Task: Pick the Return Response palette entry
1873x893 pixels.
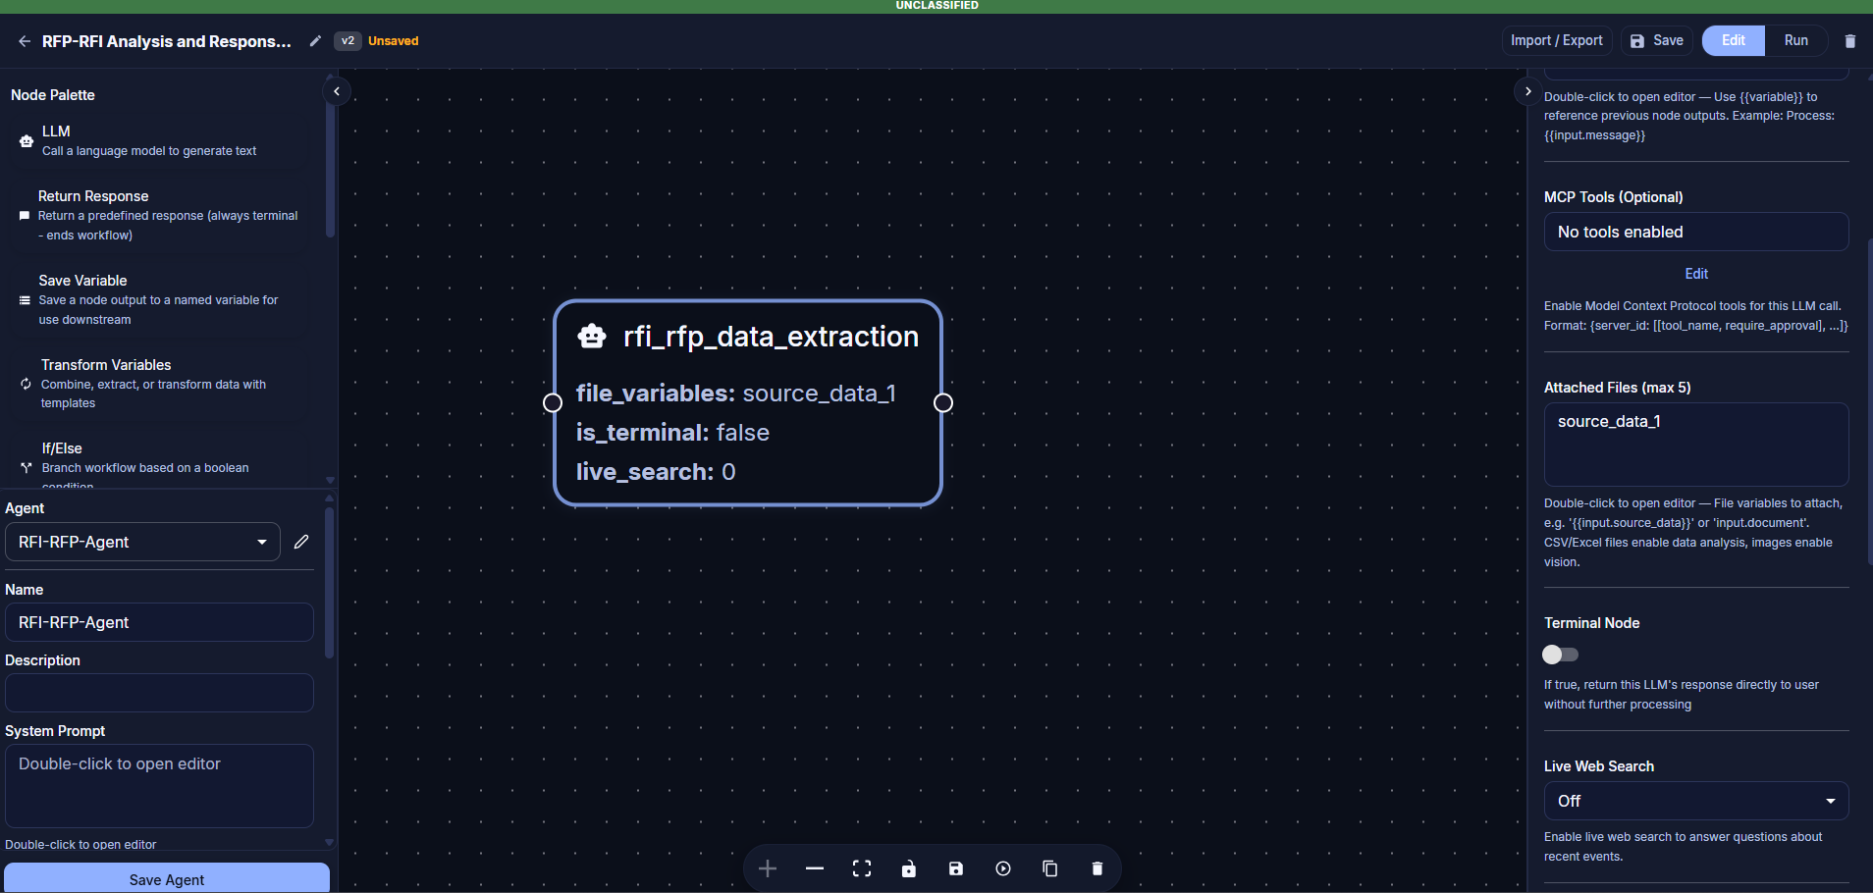Action: point(93,196)
